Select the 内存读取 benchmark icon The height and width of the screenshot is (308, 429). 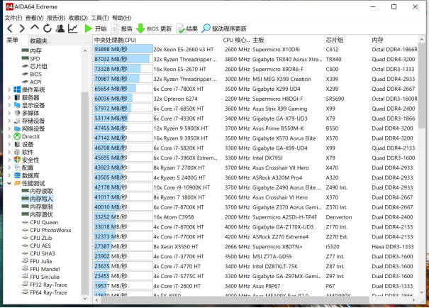pyautogui.click(x=25, y=191)
